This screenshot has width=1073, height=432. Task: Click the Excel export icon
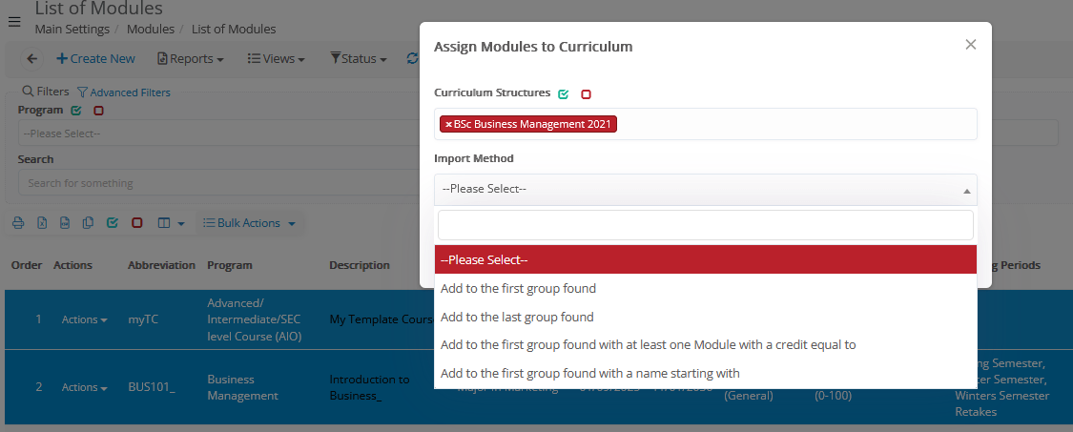pos(42,223)
